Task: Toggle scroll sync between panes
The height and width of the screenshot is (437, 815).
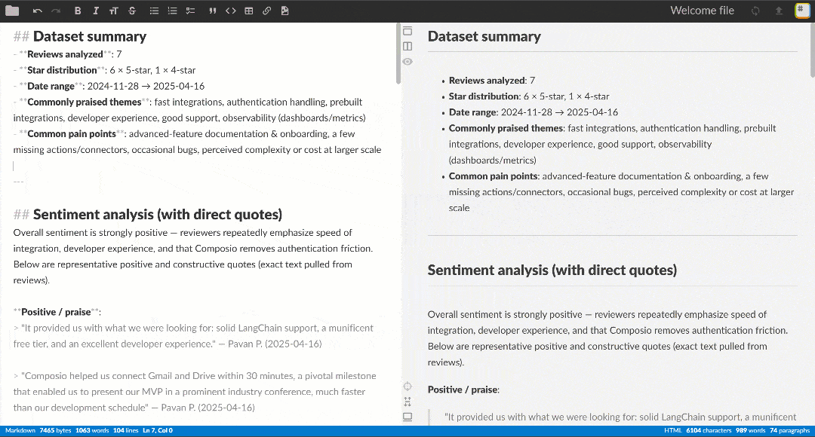Action: (407, 401)
